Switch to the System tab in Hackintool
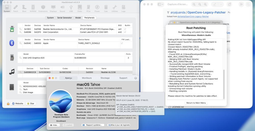The height and width of the screenshot is (131, 255). 50,18
